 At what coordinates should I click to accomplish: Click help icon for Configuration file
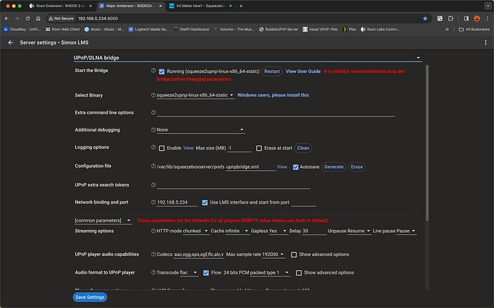click(153, 166)
